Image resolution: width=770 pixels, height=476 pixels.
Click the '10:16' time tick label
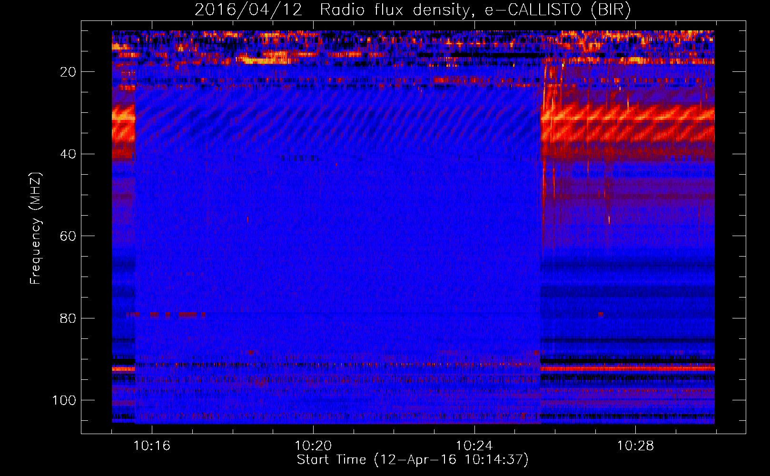click(x=152, y=446)
